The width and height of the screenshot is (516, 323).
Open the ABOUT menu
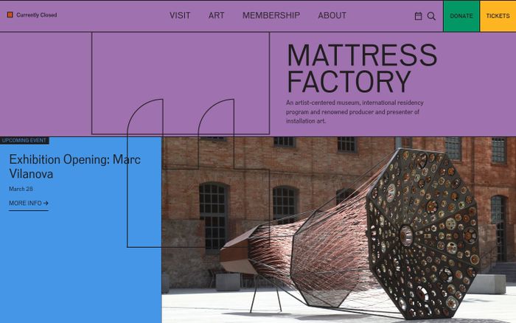[332, 15]
